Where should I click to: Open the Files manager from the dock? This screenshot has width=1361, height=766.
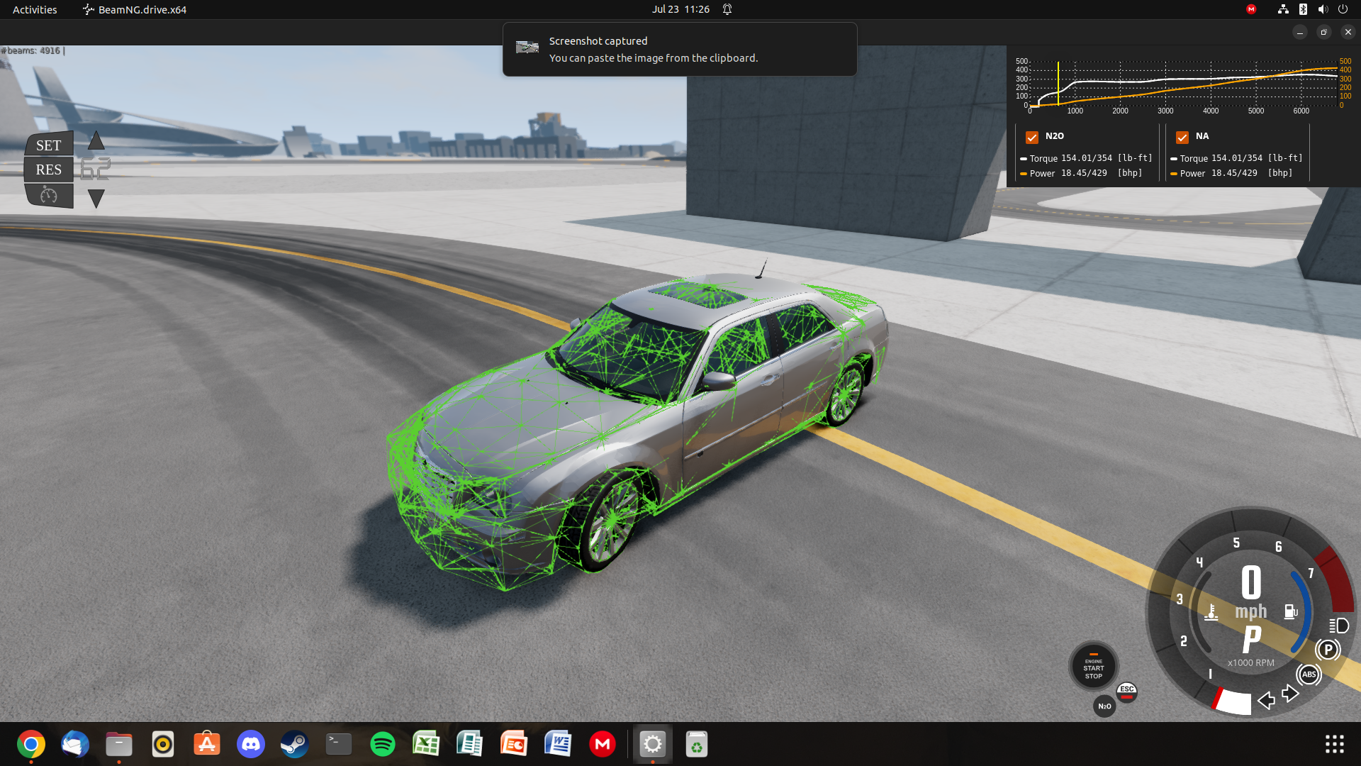[x=119, y=744]
